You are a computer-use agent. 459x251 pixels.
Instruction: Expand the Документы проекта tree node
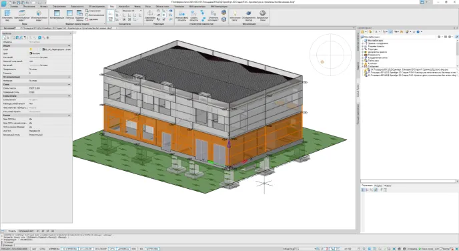tap(363, 52)
